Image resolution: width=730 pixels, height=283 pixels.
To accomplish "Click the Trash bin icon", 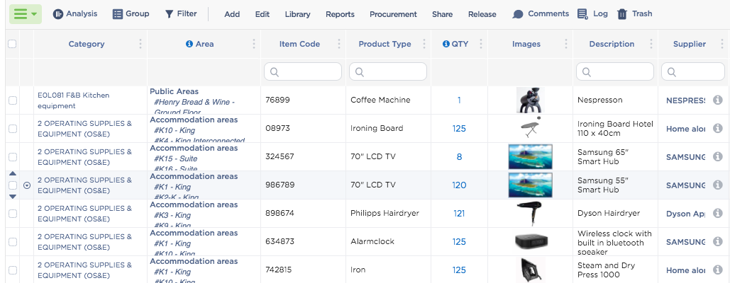I will 622,14.
